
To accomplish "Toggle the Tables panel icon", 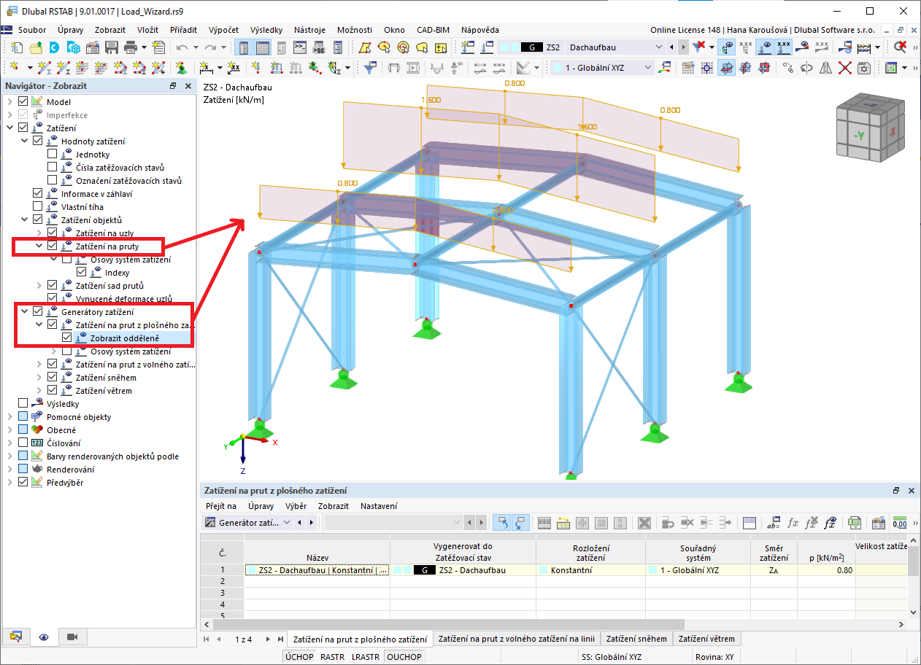I will [263, 47].
